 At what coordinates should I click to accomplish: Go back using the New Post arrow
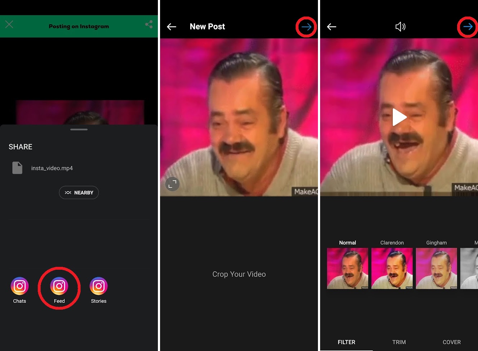tap(172, 26)
